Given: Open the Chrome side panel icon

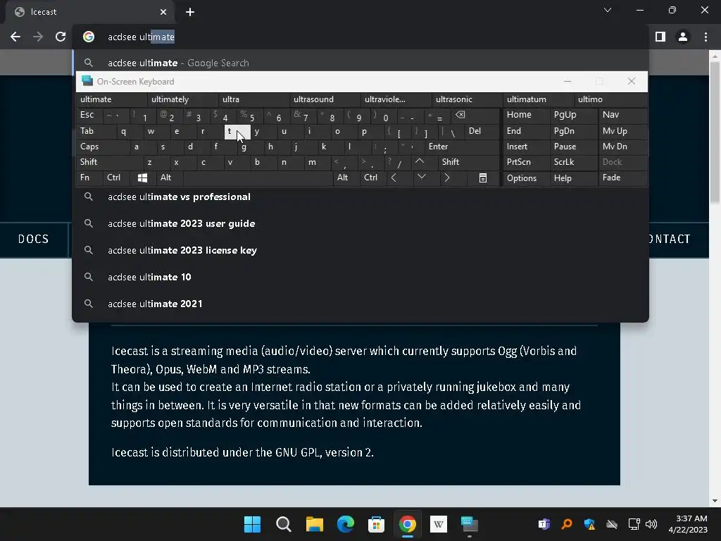Looking at the screenshot, I should point(660,37).
